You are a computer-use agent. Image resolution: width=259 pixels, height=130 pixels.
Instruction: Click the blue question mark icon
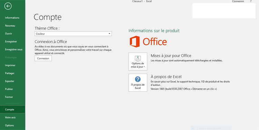click(138, 80)
